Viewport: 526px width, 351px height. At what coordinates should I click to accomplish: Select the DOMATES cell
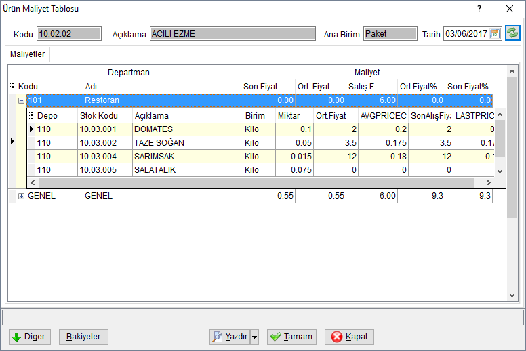(x=188, y=129)
